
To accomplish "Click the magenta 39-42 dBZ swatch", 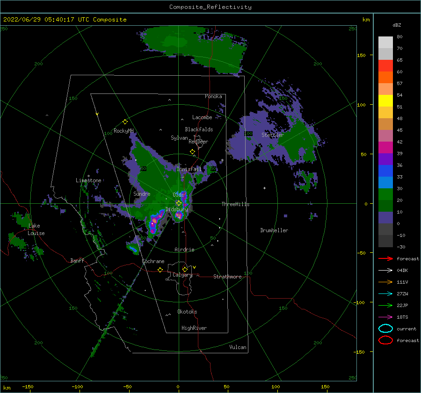I will (385, 148).
